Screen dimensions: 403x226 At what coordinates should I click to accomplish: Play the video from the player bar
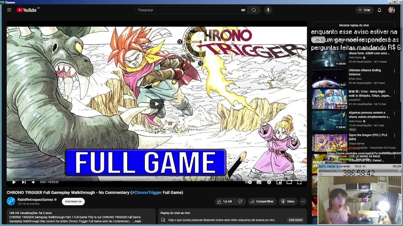coord(14,182)
